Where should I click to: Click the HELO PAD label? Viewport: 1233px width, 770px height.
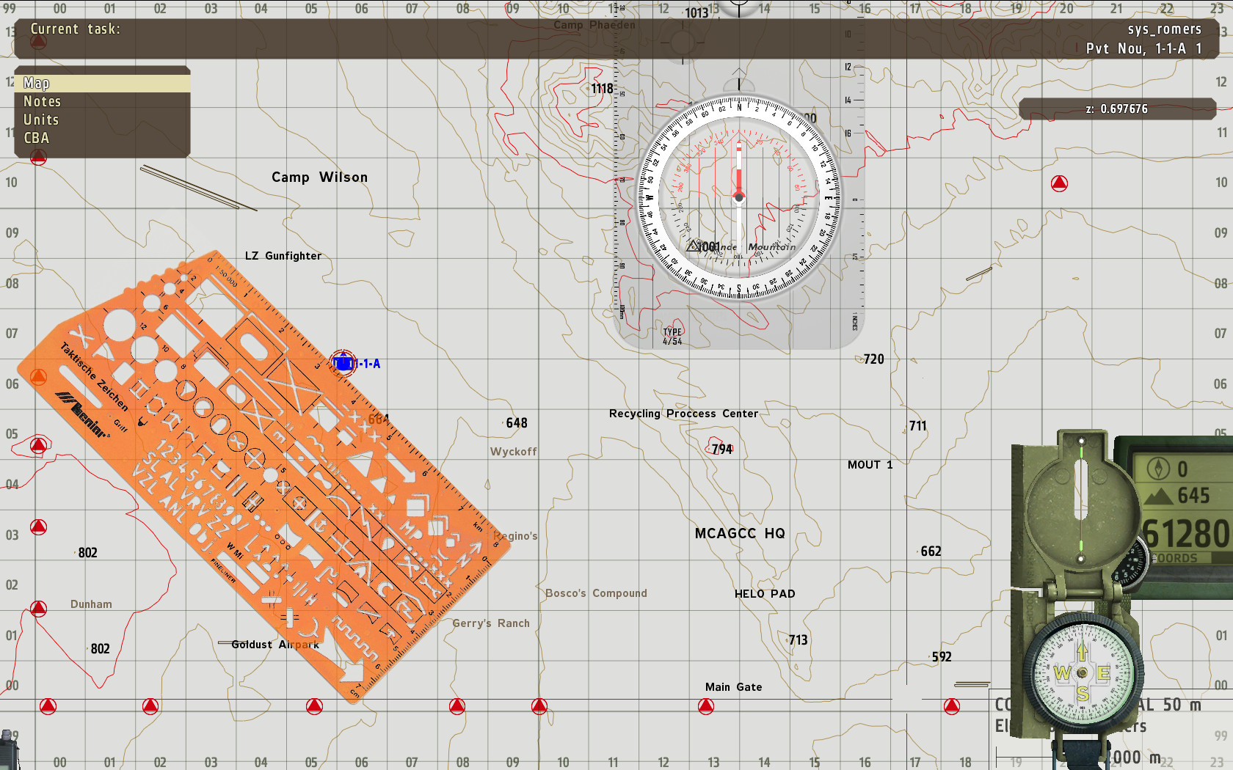tap(765, 594)
